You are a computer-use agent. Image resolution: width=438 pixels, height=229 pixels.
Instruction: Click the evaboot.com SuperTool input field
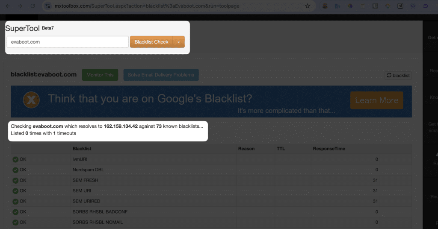point(68,42)
